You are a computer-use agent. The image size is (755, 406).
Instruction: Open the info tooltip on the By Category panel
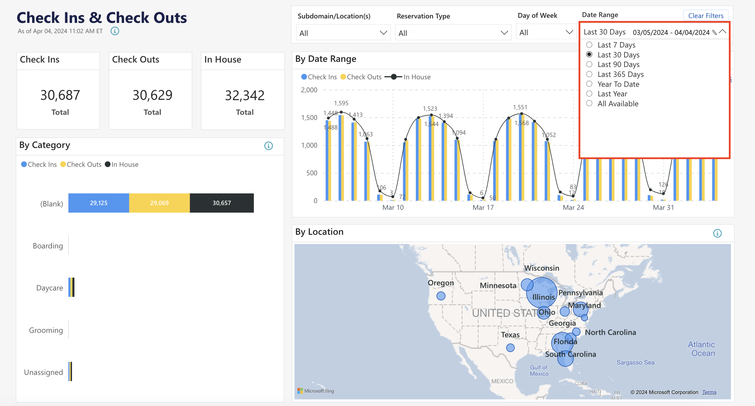coord(269,146)
